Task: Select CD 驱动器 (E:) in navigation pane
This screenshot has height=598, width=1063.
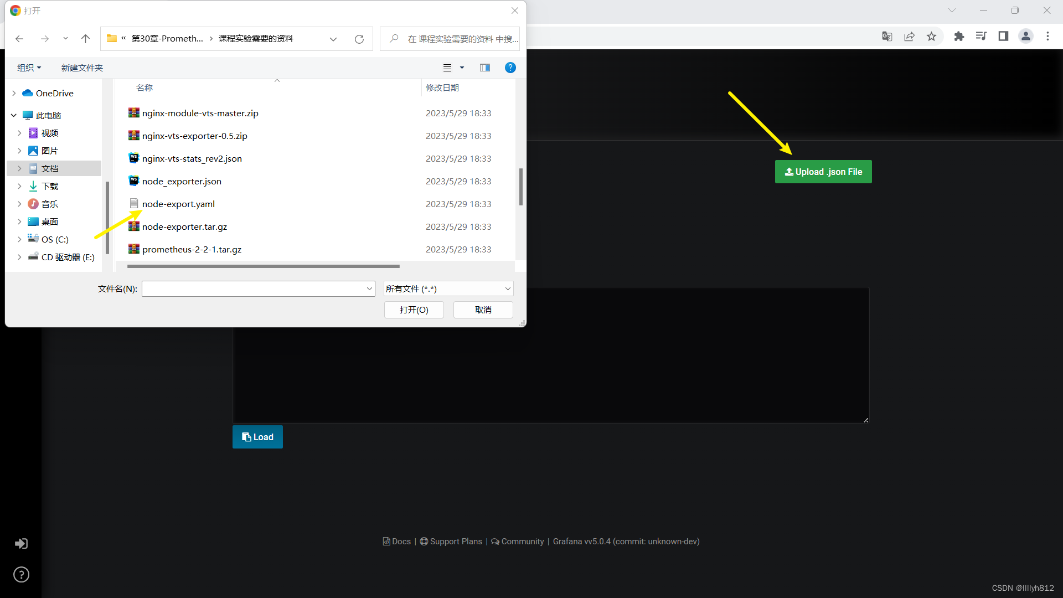Action: 68,257
